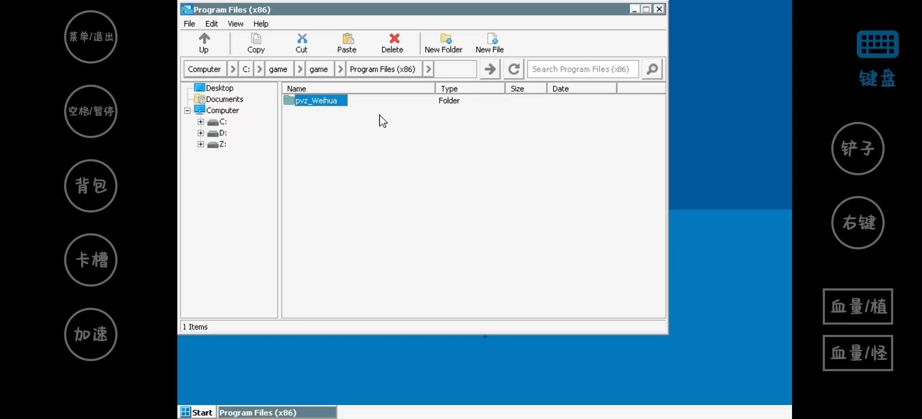Click the magnifier search icon

click(x=652, y=69)
